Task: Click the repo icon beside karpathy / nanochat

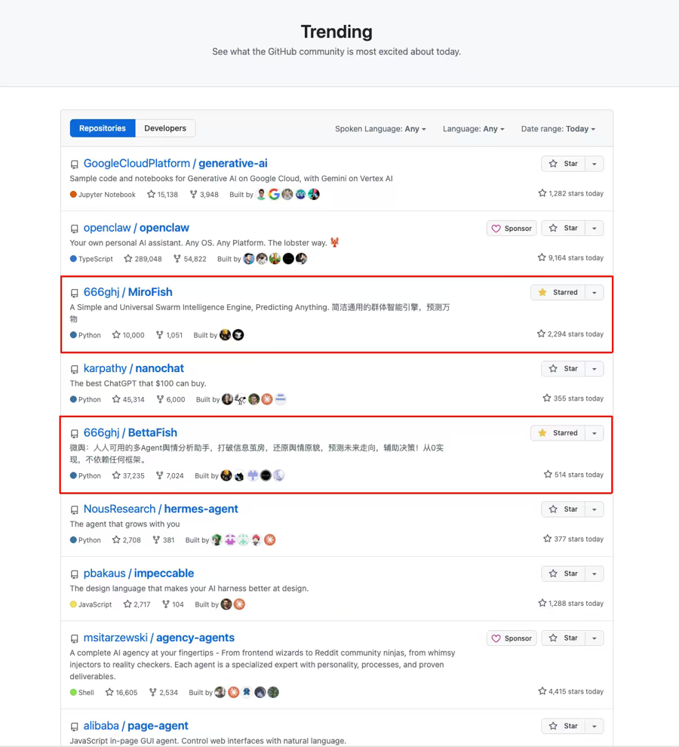Action: [74, 370]
